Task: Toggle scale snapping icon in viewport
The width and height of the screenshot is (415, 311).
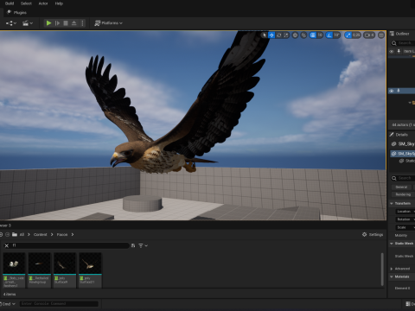Action: [348, 35]
